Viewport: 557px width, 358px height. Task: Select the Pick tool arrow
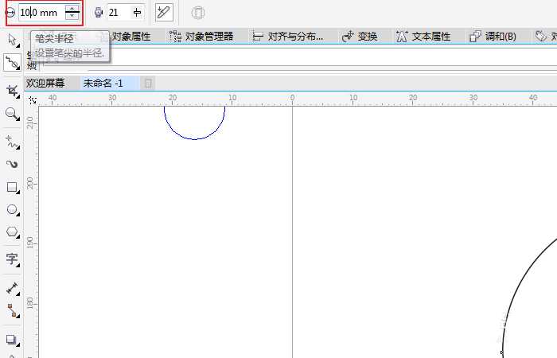12,39
